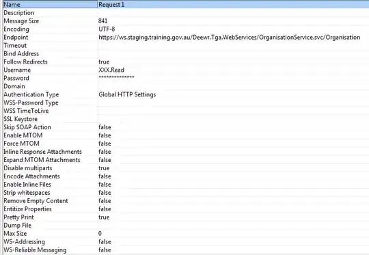Select the Dump File label
The image size is (369, 255).
click(17, 226)
